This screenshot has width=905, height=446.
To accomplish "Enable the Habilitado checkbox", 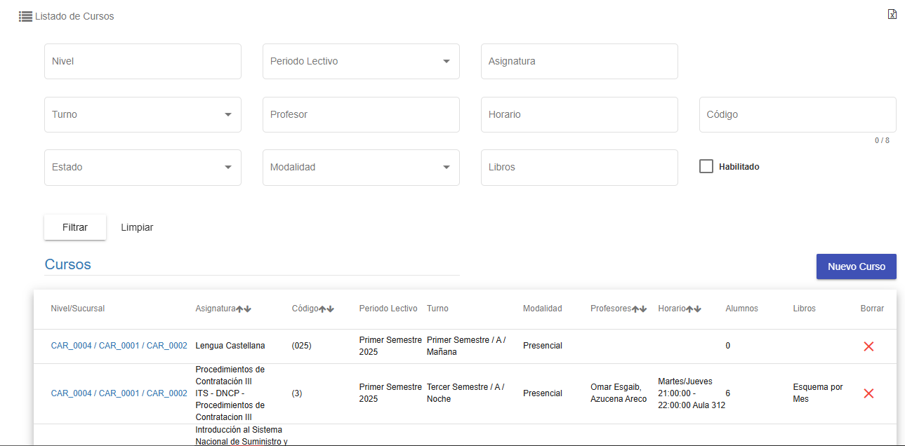I will 706,167.
